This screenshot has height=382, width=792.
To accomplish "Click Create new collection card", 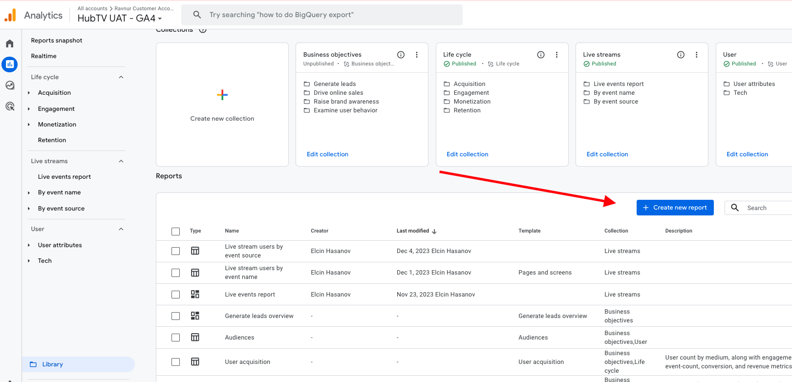I will pos(222,105).
